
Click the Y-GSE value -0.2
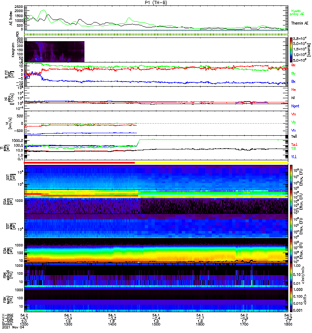point(288,318)
